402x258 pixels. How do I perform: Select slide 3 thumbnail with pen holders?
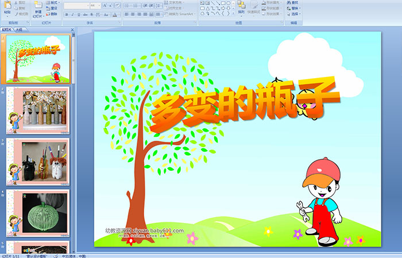tap(38, 162)
